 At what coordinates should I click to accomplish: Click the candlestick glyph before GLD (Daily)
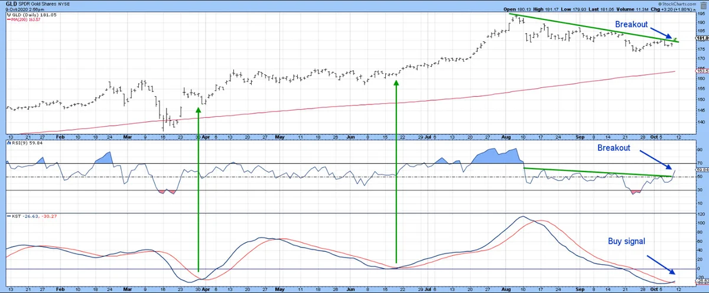pos(8,15)
